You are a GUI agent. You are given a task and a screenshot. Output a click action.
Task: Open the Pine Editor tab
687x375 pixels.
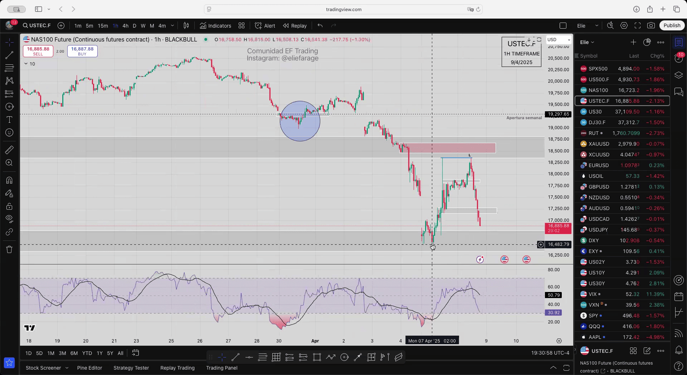[x=89, y=368]
